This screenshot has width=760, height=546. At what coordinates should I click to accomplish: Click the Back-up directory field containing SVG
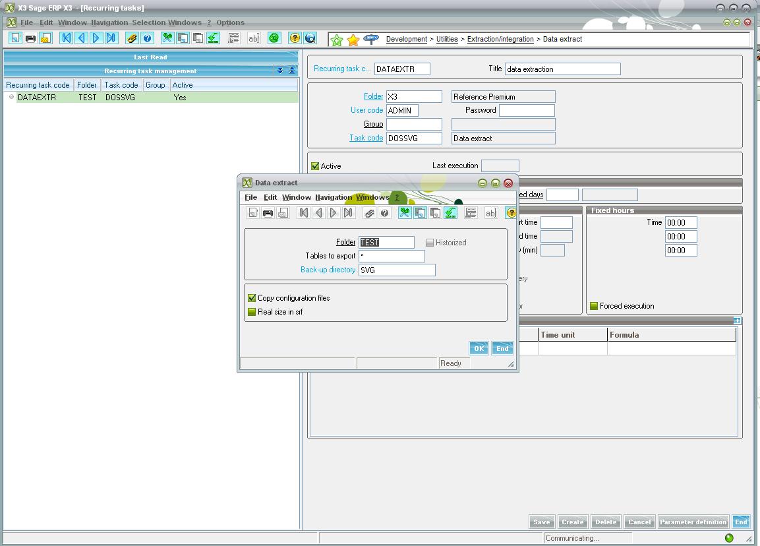click(x=397, y=270)
